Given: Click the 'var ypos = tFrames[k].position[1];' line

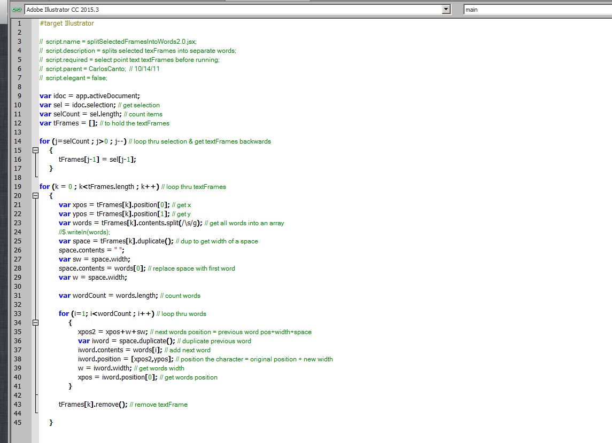Looking at the screenshot, I should tap(114, 214).
